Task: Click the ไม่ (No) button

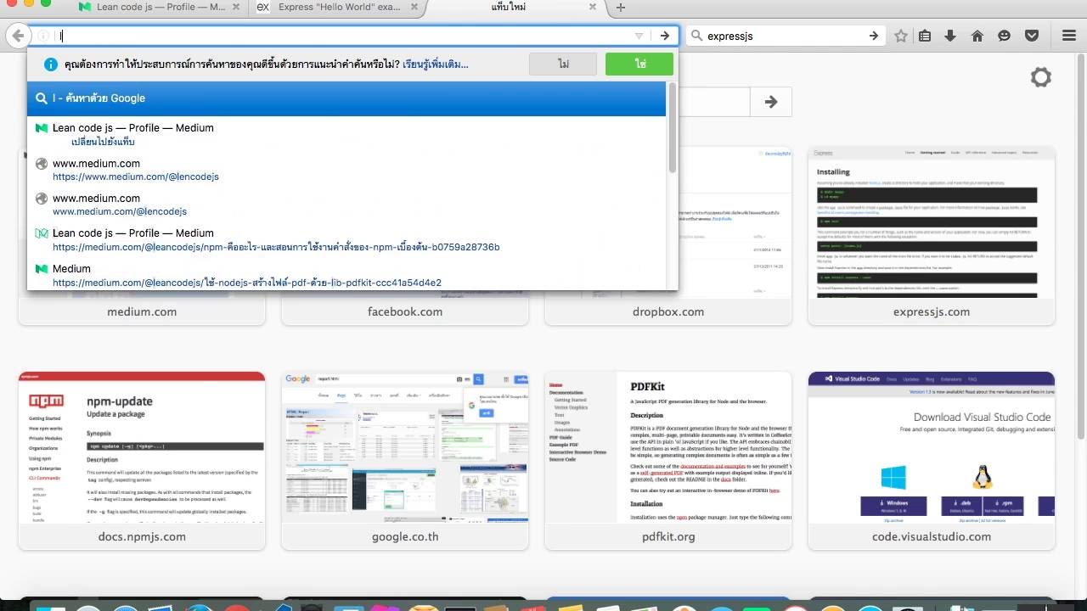Action: (563, 64)
